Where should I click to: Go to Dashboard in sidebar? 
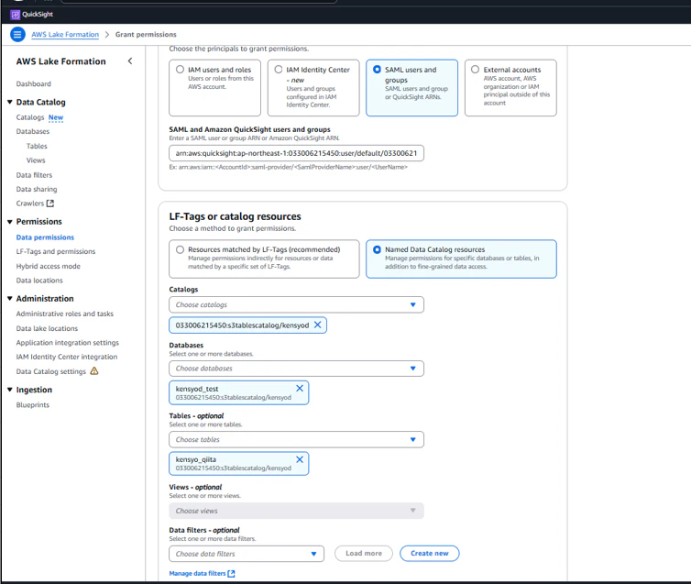[34, 83]
